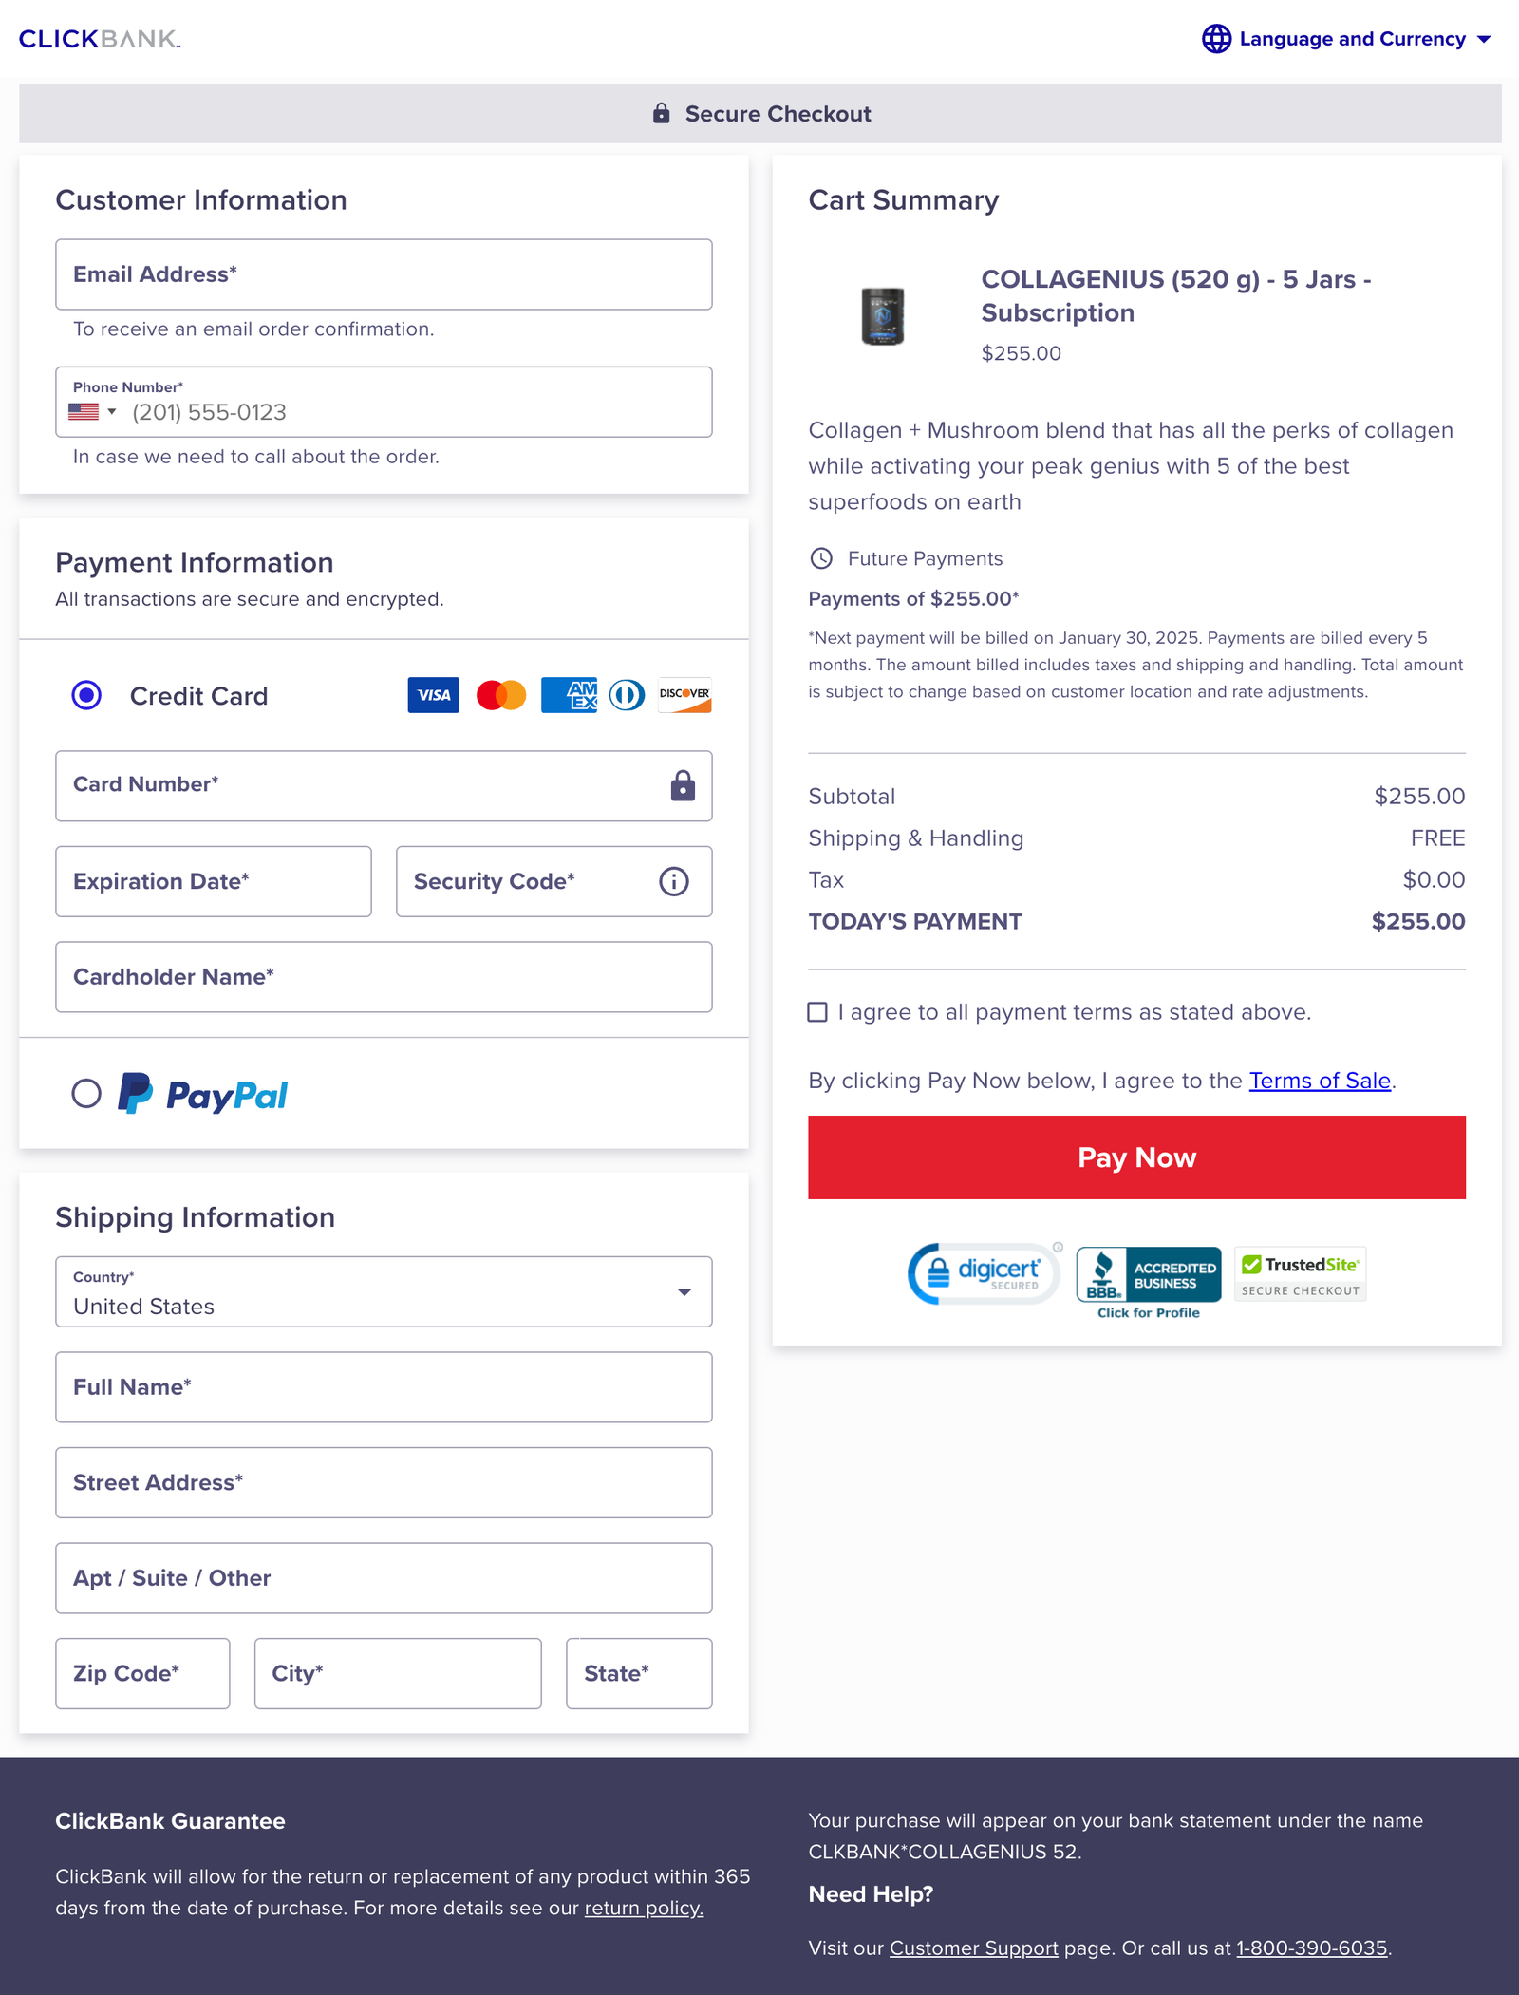Click the Diners Club card icon
Viewport: 1519px width, 1995px height.
[627, 696]
